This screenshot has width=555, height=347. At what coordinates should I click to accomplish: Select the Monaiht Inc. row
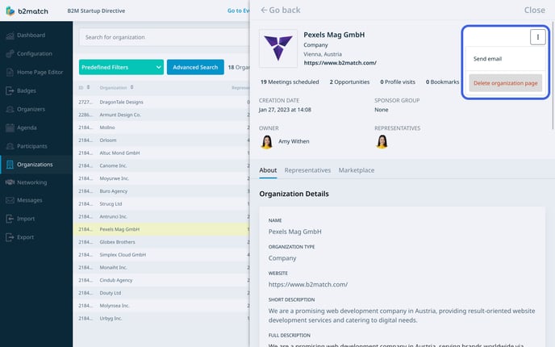pos(161,268)
